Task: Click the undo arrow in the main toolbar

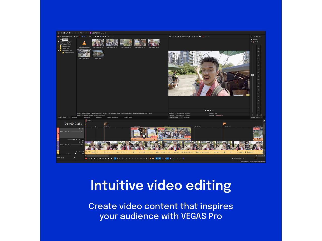Action: pyautogui.click(x=81, y=33)
